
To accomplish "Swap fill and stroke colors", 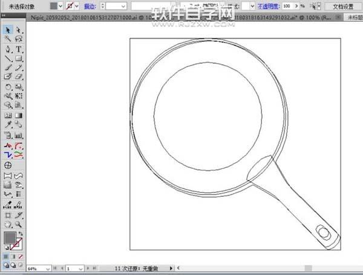I will coord(21,233).
